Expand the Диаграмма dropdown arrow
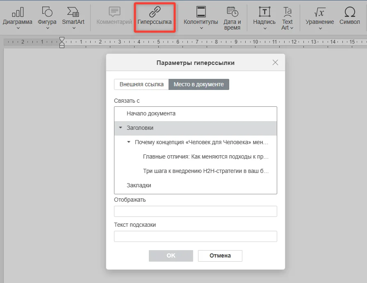 click(18, 28)
